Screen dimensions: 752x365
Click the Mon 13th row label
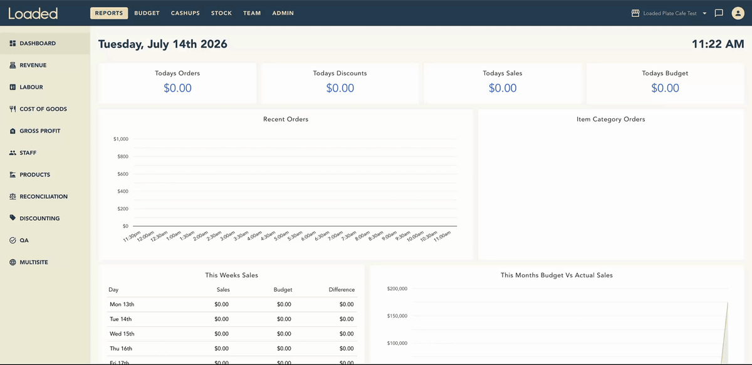click(x=122, y=304)
